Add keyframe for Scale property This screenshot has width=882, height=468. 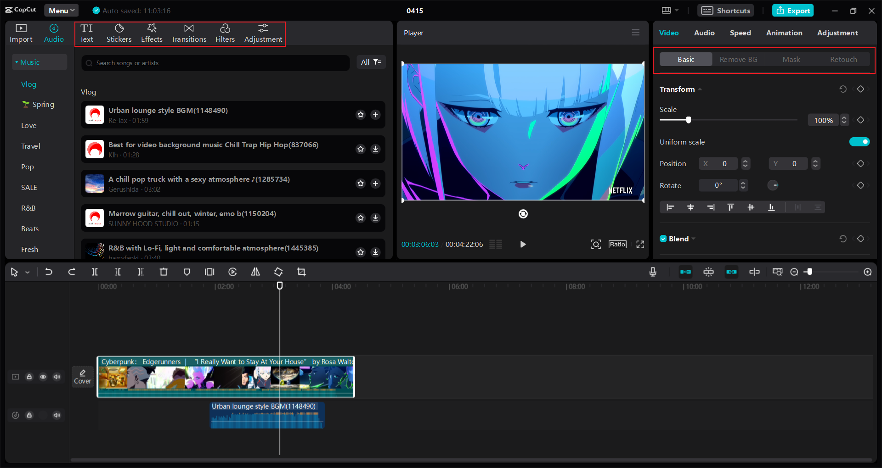click(x=861, y=120)
